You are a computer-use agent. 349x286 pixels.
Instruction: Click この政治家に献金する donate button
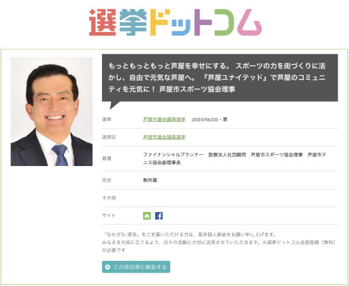click(x=136, y=267)
